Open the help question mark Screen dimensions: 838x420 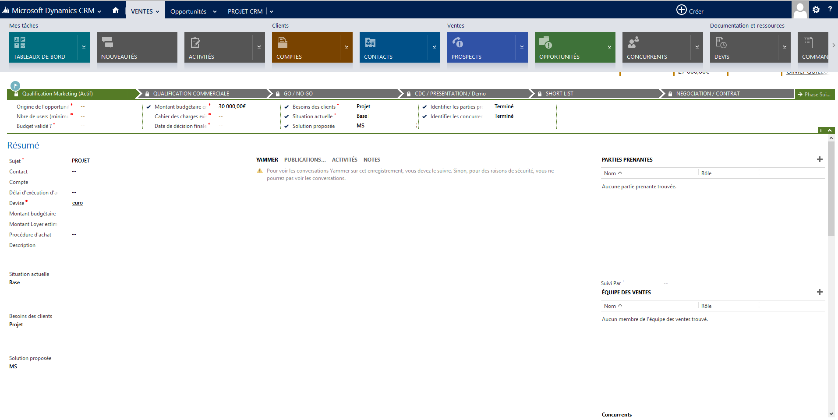(830, 9)
